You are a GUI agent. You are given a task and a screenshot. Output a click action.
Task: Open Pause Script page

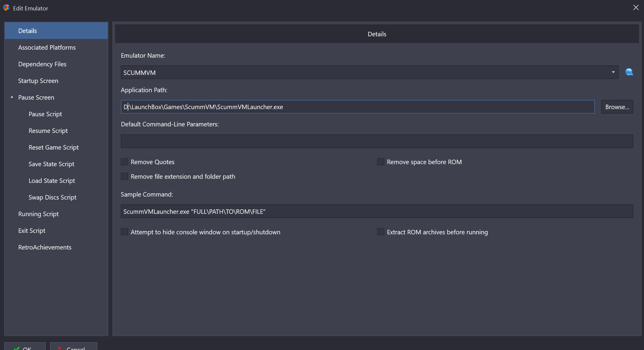tap(56, 114)
